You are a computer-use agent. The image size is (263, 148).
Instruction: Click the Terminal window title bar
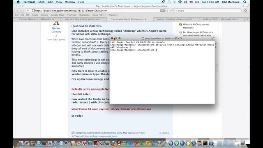pos(162,38)
